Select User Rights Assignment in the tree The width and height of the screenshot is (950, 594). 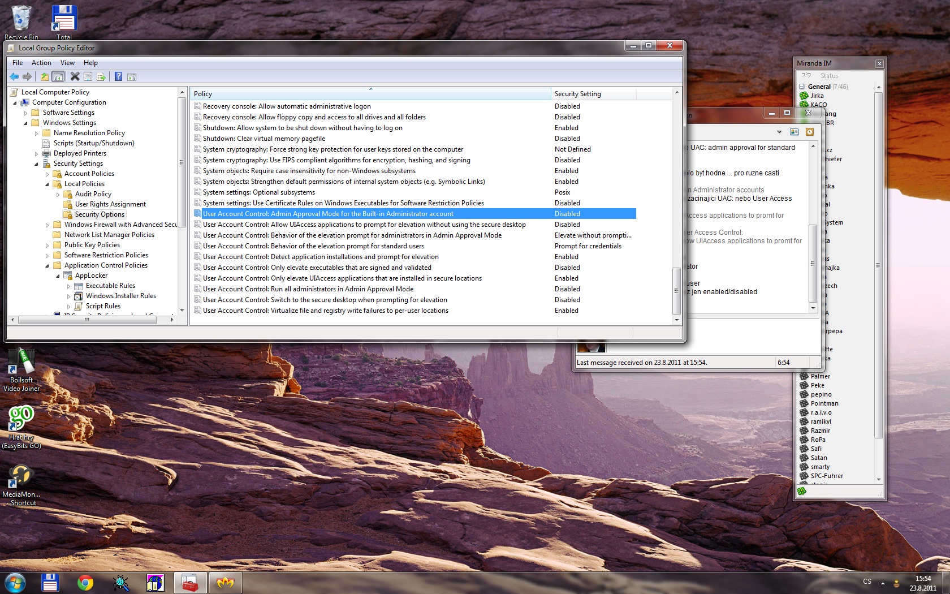[x=110, y=204]
